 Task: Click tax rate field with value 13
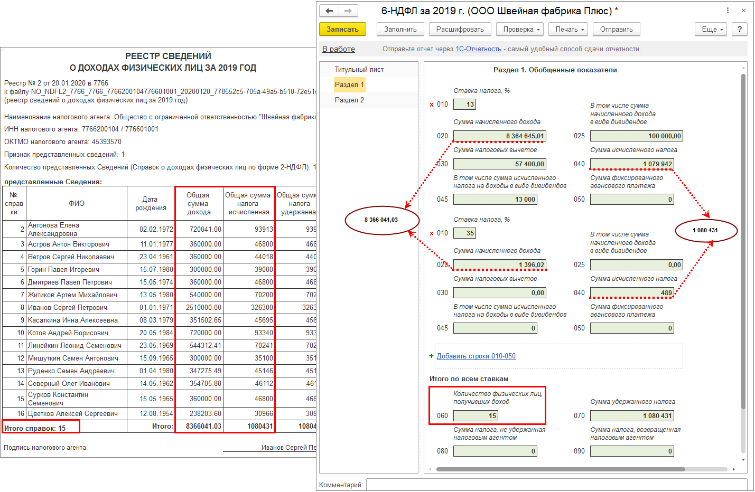464,105
